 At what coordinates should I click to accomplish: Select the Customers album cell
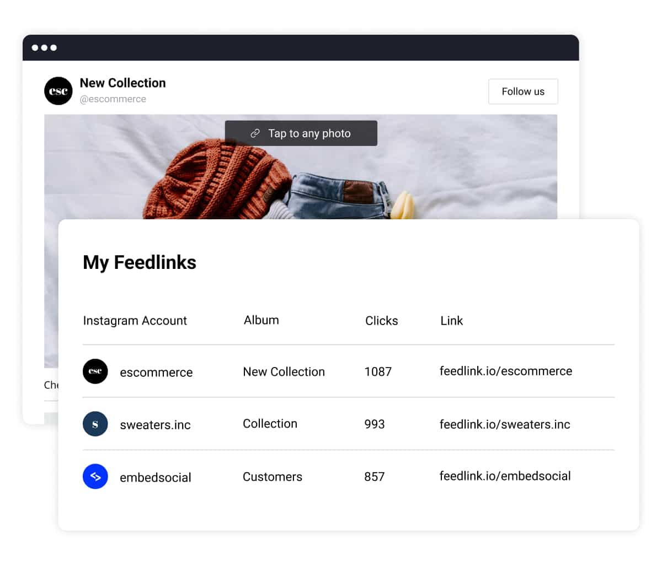click(x=273, y=477)
